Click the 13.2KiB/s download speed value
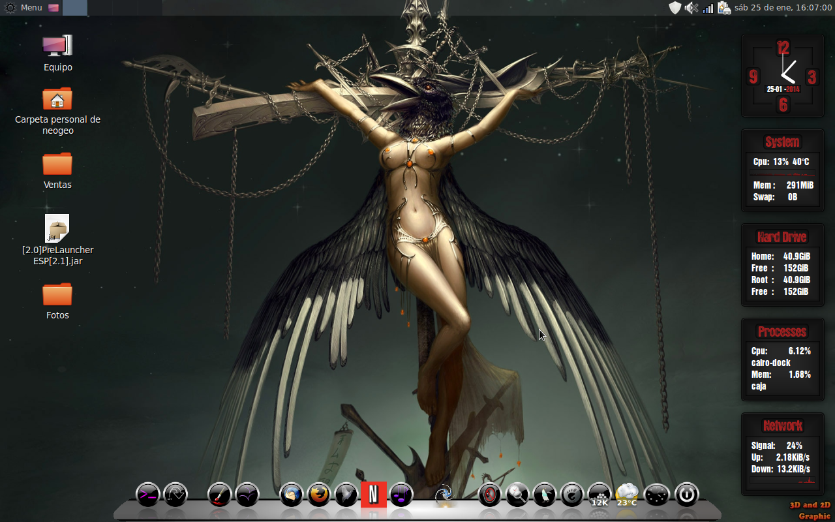This screenshot has width=835, height=522. click(x=794, y=469)
